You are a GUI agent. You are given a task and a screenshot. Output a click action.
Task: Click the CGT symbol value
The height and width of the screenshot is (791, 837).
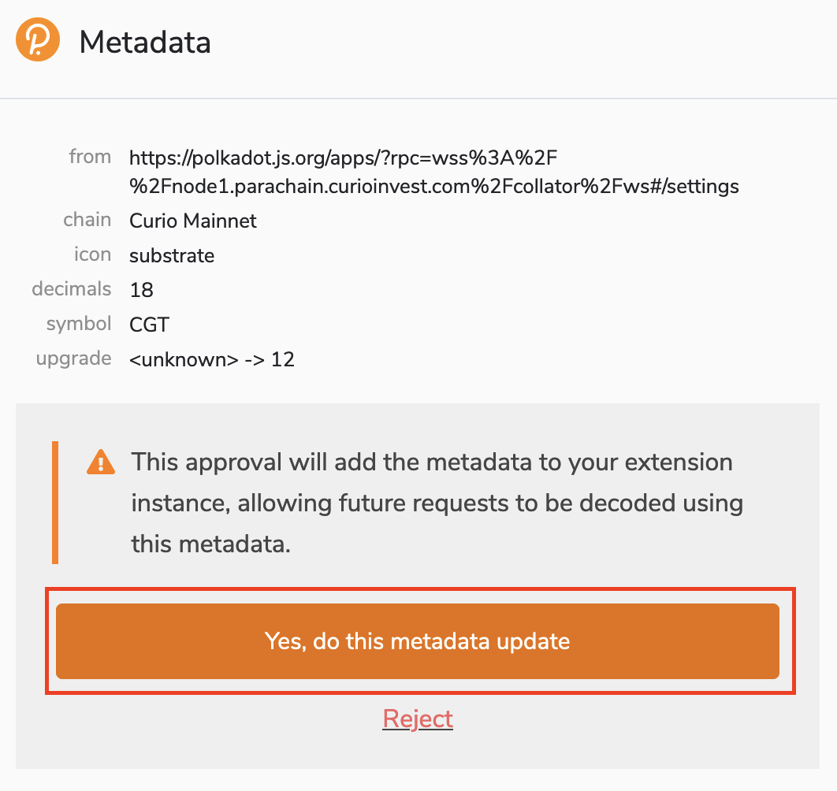click(150, 325)
